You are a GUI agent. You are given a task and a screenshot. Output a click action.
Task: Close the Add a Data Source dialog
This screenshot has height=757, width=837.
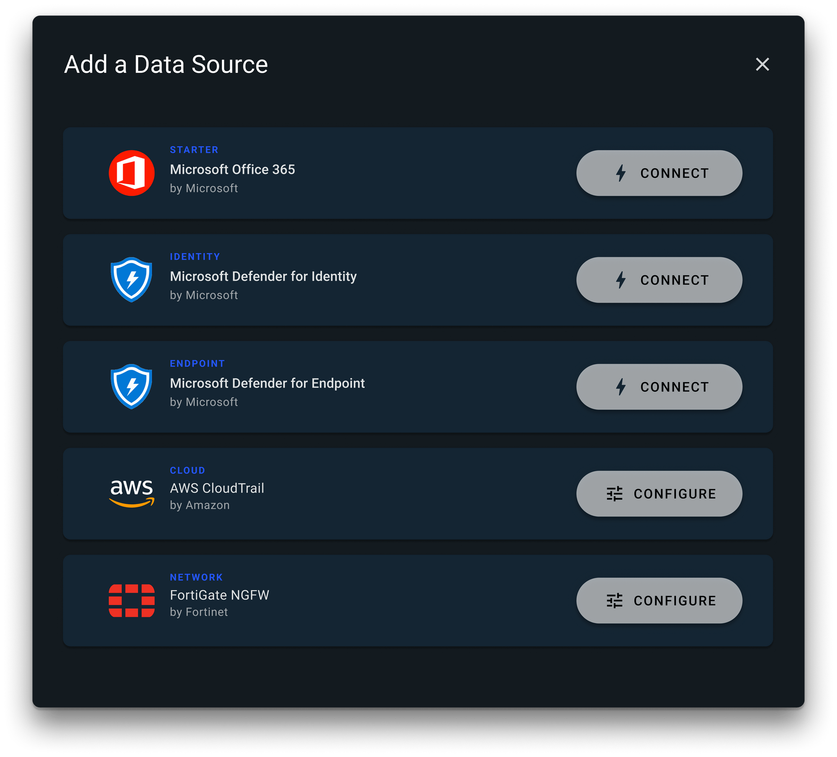pos(763,64)
